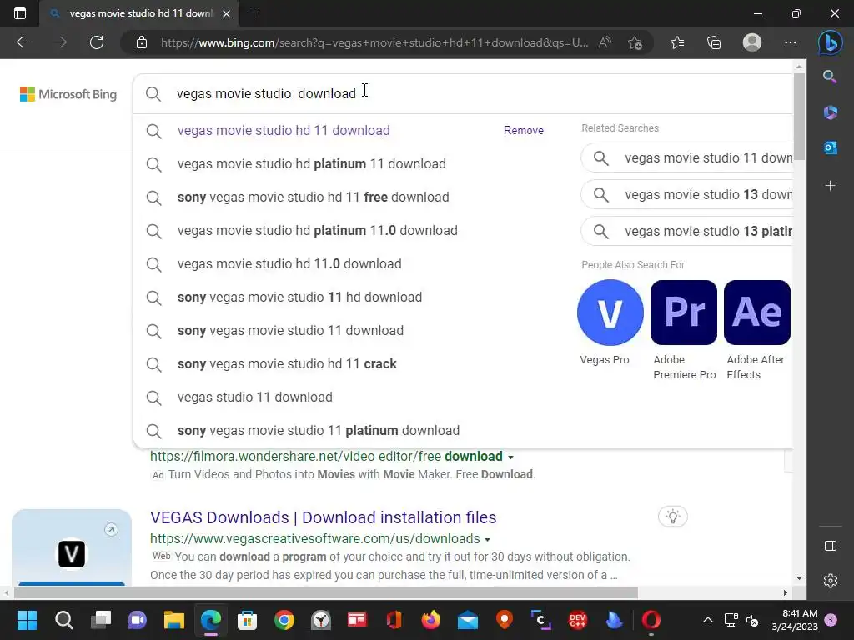Expand filmora wondershare URL dropdown arrow

pyautogui.click(x=511, y=457)
